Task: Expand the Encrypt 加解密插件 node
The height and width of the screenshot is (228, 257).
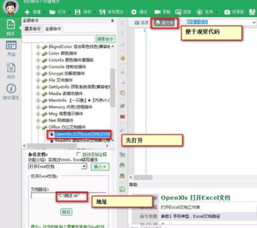Action: (x=38, y=74)
